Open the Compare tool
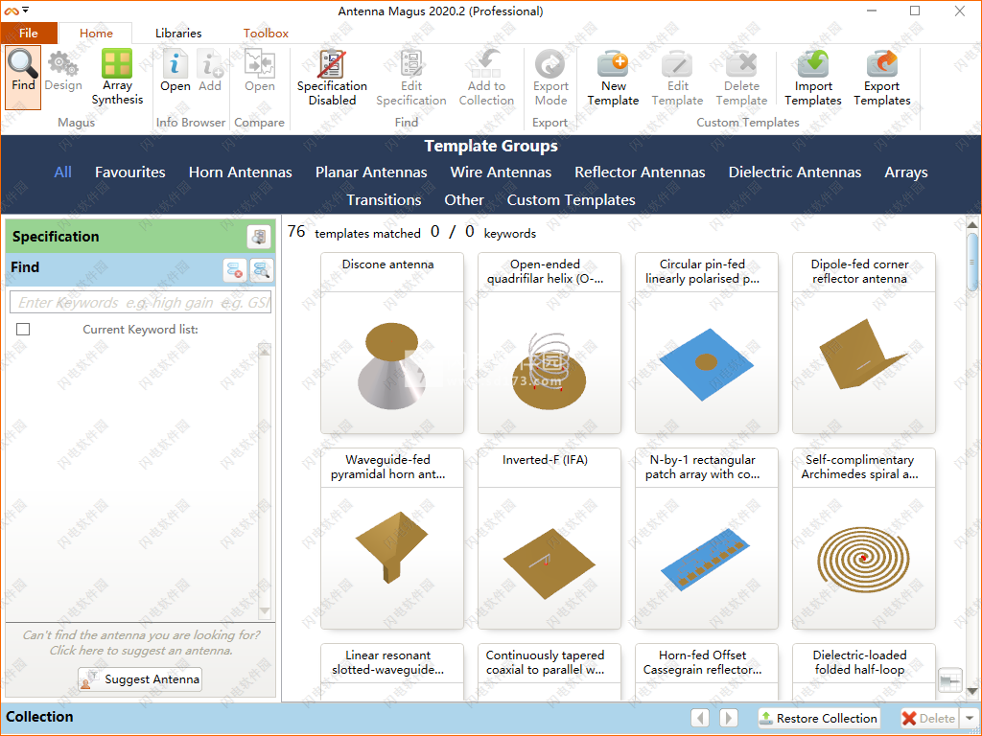Viewport: 982px width, 736px height. tap(259, 71)
